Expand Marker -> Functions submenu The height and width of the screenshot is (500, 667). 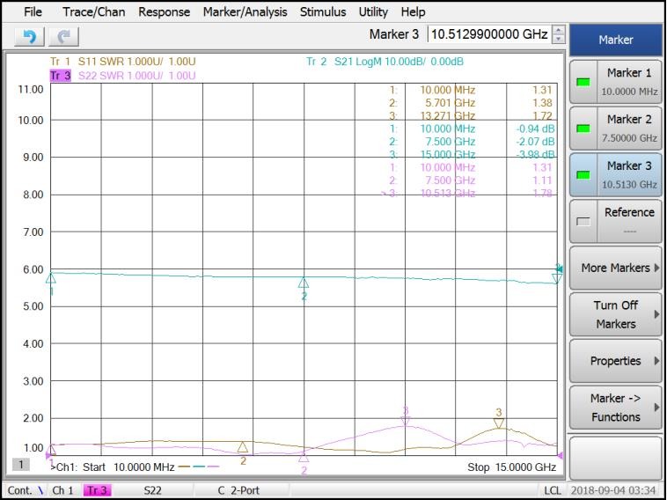[616, 408]
